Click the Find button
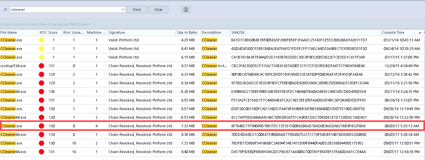 (137, 10)
